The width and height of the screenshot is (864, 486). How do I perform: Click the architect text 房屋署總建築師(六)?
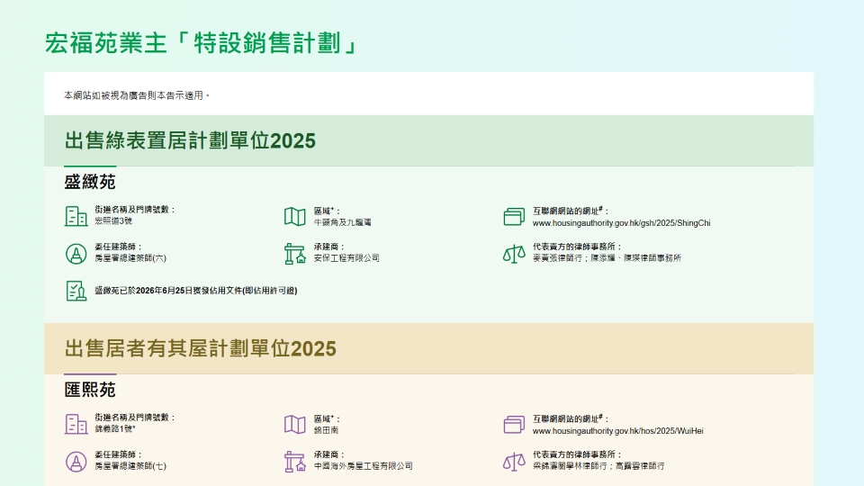(x=130, y=258)
